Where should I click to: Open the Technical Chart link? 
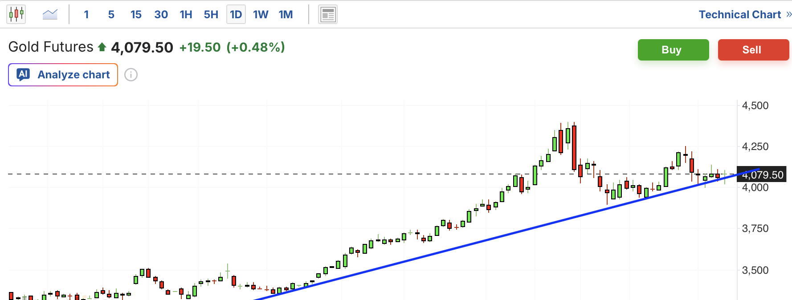pos(740,15)
